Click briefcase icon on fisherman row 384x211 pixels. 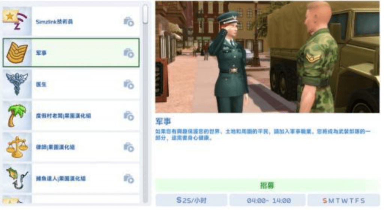(129, 178)
